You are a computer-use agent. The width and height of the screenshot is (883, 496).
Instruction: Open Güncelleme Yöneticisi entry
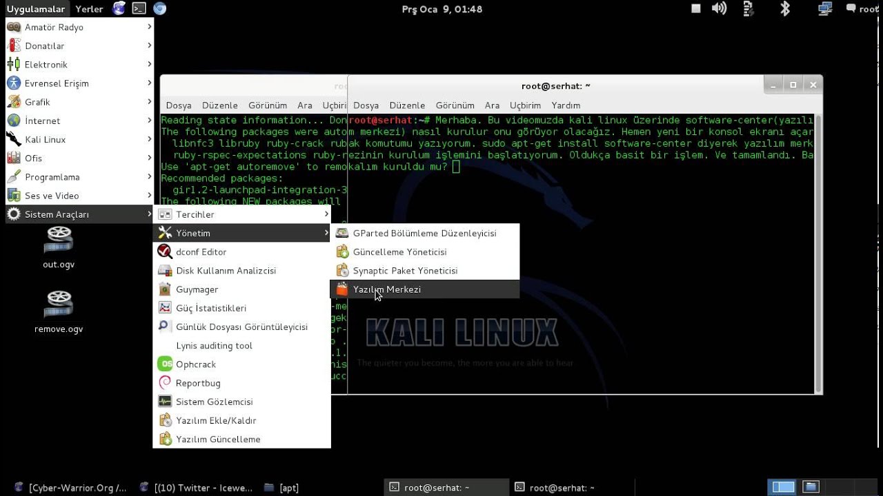pos(425,252)
